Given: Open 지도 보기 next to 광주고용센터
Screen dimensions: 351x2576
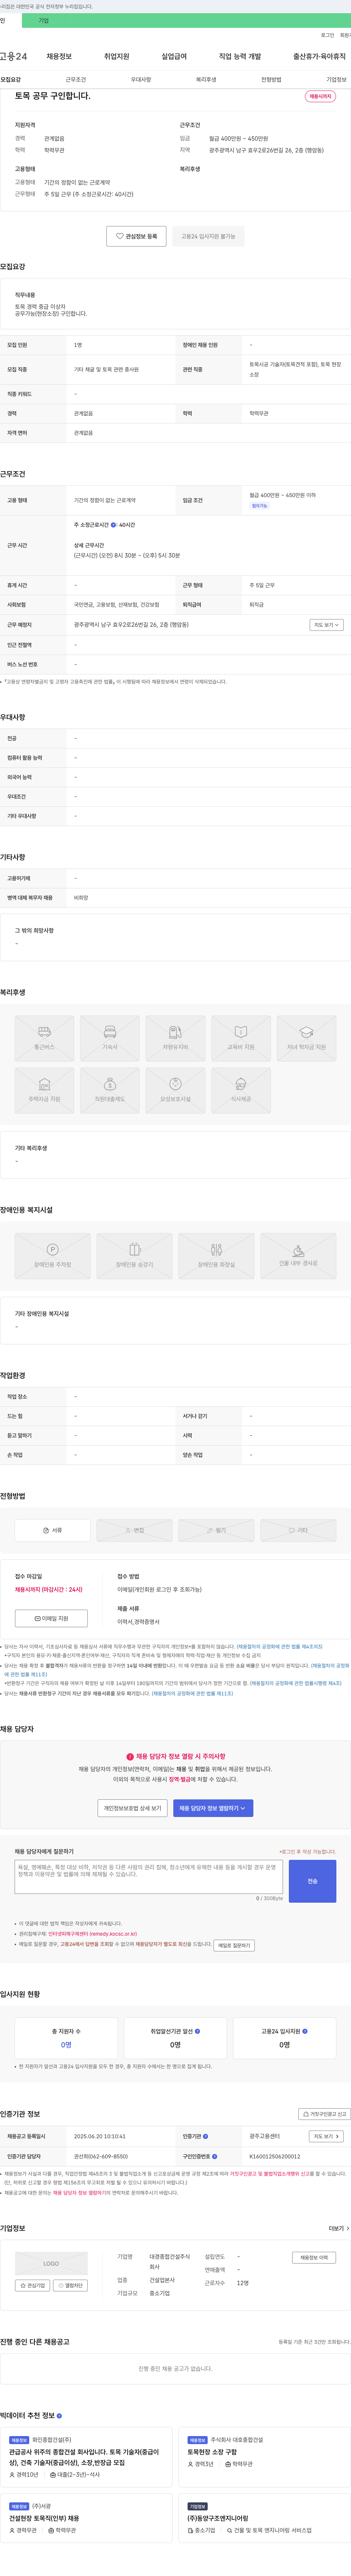Looking at the screenshot, I should (x=326, y=2136).
